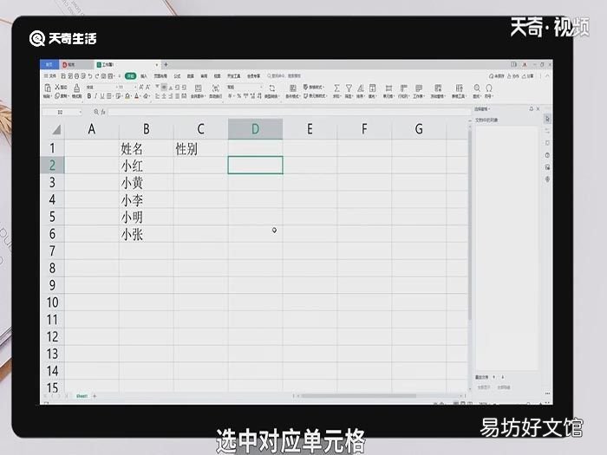Switch to the Page Layout ribbon tab
Screen dimensions: 607x455
point(160,76)
